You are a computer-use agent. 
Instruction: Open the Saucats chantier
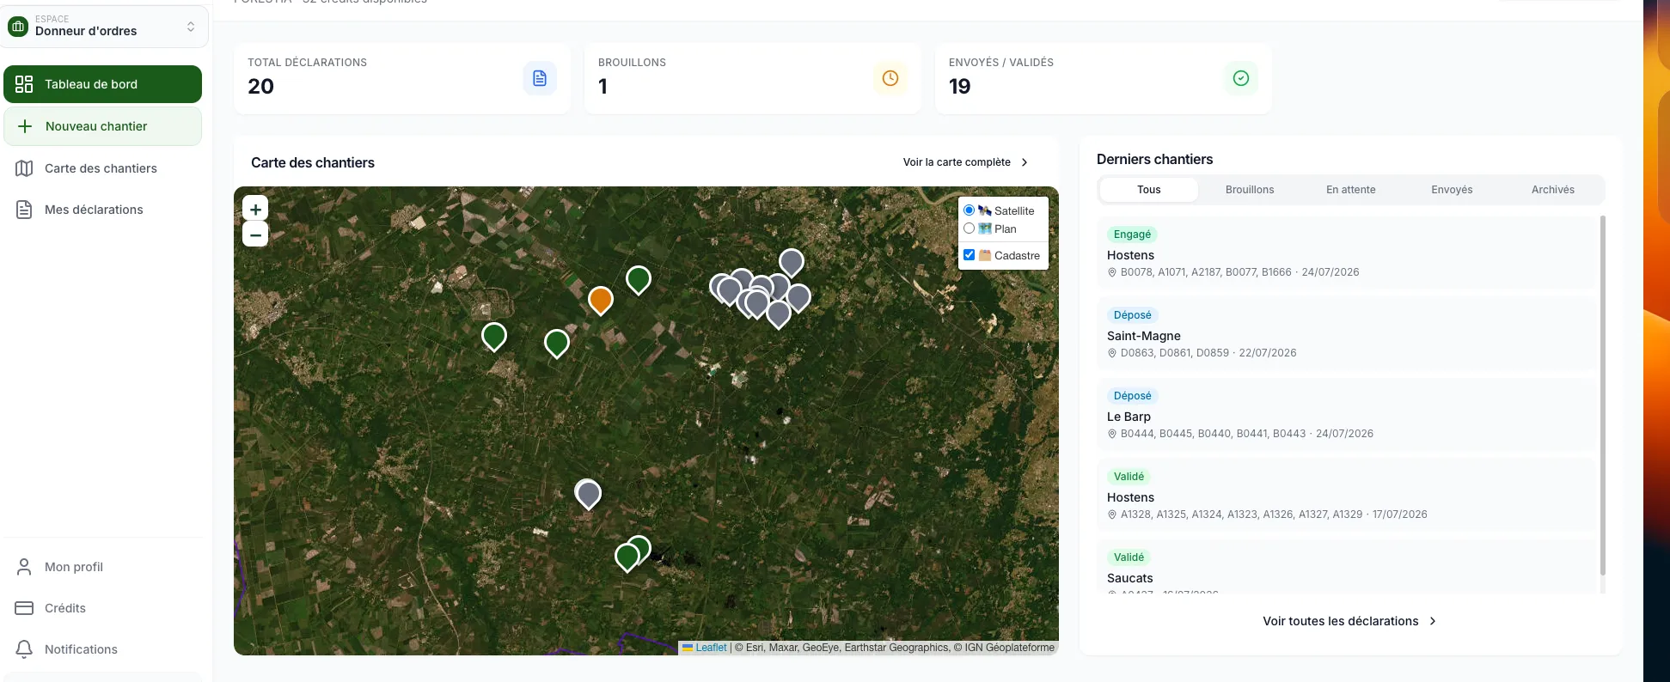pos(1346,568)
